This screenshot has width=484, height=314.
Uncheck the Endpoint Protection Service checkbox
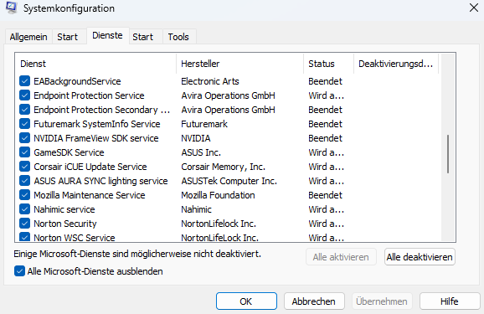(x=24, y=95)
